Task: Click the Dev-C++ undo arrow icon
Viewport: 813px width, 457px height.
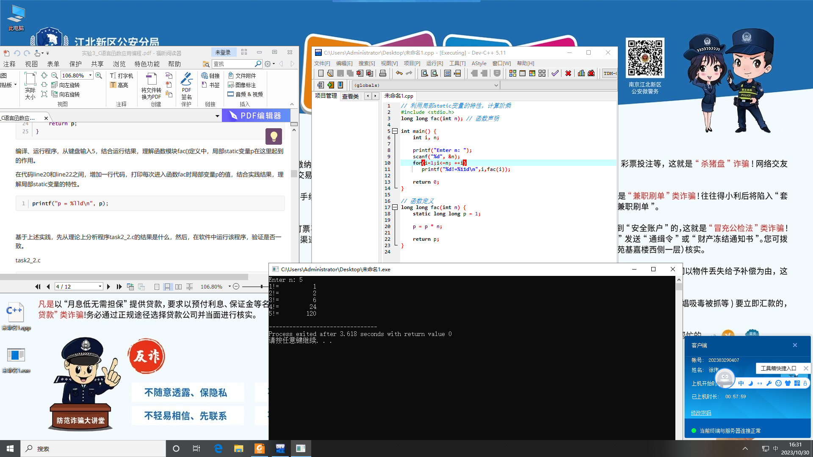Action: click(x=399, y=73)
